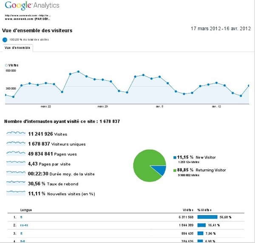Open the first language link in the table
This screenshot has height=243, width=255.
21,217
